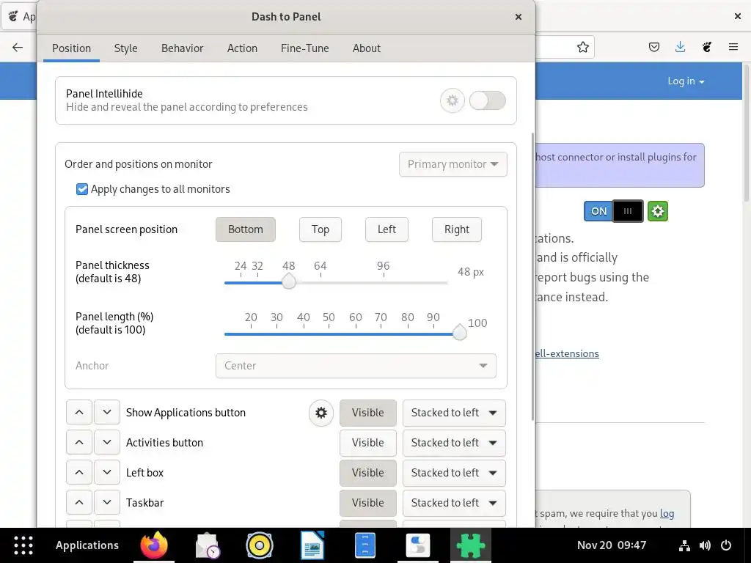The image size is (751, 563).
Task: Open Show Applications button gear options
Action: pos(321,413)
